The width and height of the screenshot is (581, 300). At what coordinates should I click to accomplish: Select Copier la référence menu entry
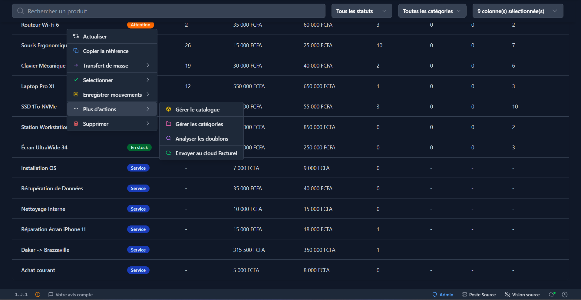pos(112,51)
